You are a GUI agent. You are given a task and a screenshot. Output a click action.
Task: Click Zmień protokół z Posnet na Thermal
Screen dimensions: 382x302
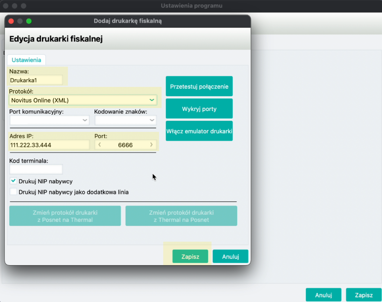(65, 216)
